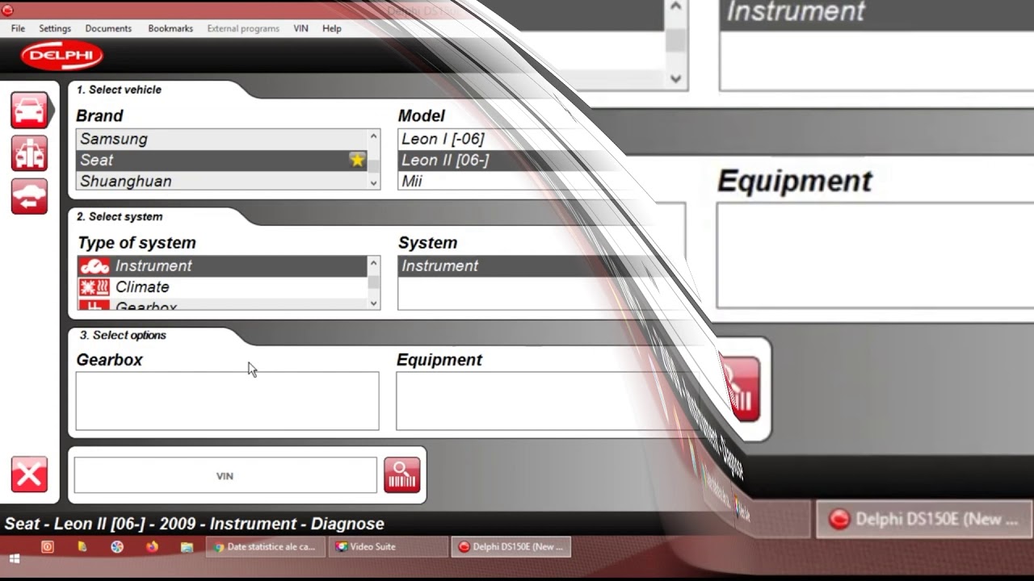Open Firefox from the taskbar
Viewport: 1034px width, 581px height.
pos(152,547)
